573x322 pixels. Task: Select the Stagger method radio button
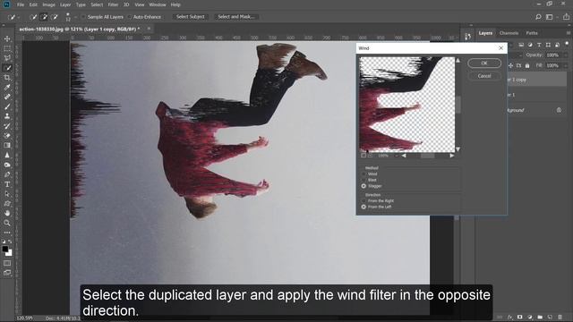(x=363, y=186)
